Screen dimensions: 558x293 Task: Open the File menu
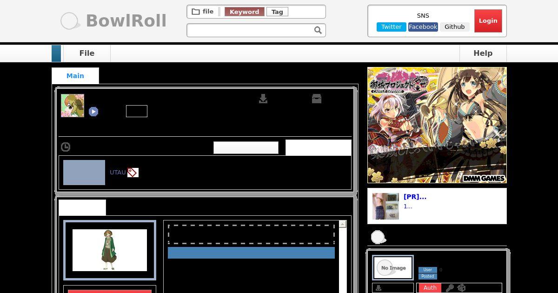tap(87, 53)
